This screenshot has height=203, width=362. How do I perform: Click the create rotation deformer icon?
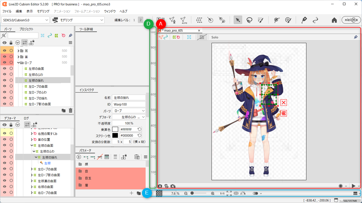[x=210, y=20]
